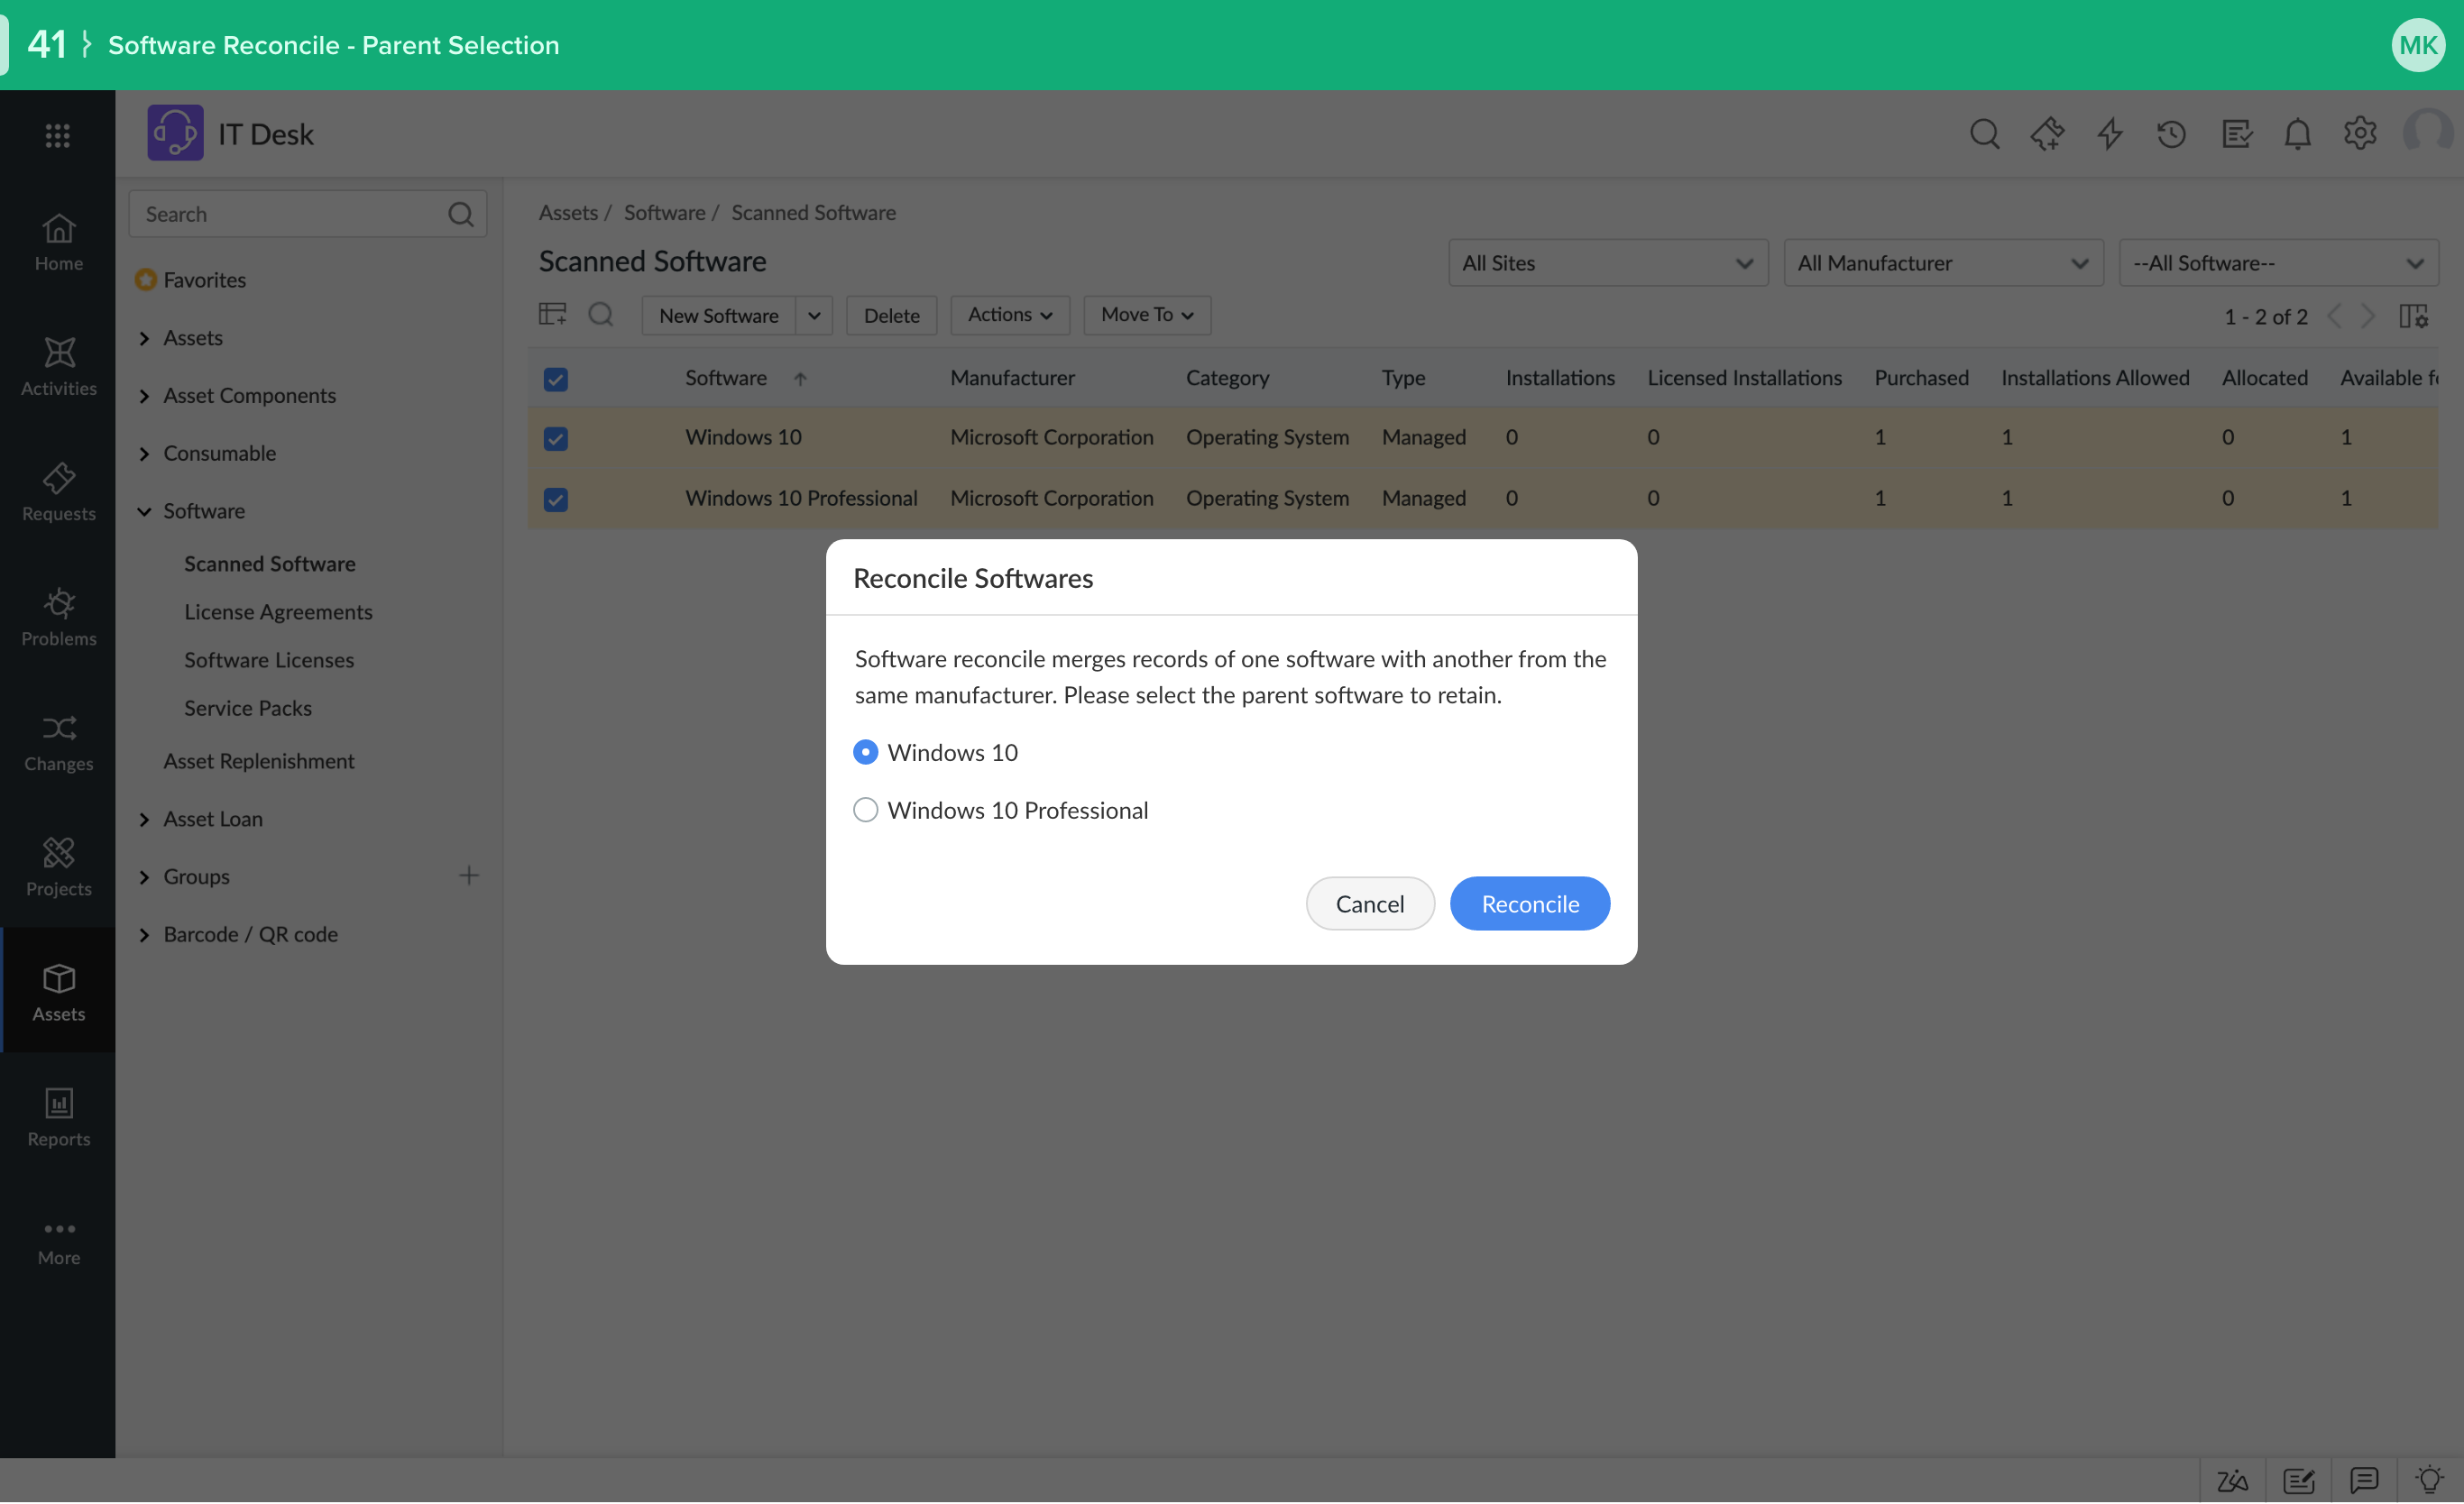The height and width of the screenshot is (1504, 2464).
Task: Expand the Assets tree node
Action: (144, 339)
